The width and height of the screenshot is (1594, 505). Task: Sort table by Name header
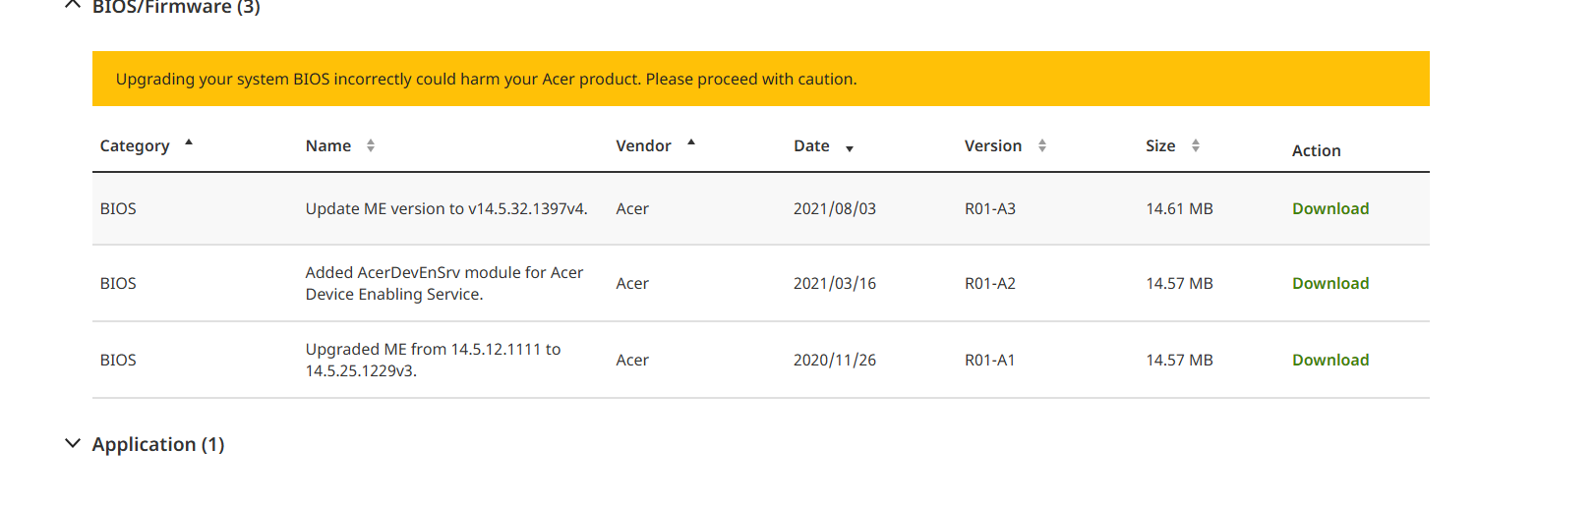click(328, 145)
